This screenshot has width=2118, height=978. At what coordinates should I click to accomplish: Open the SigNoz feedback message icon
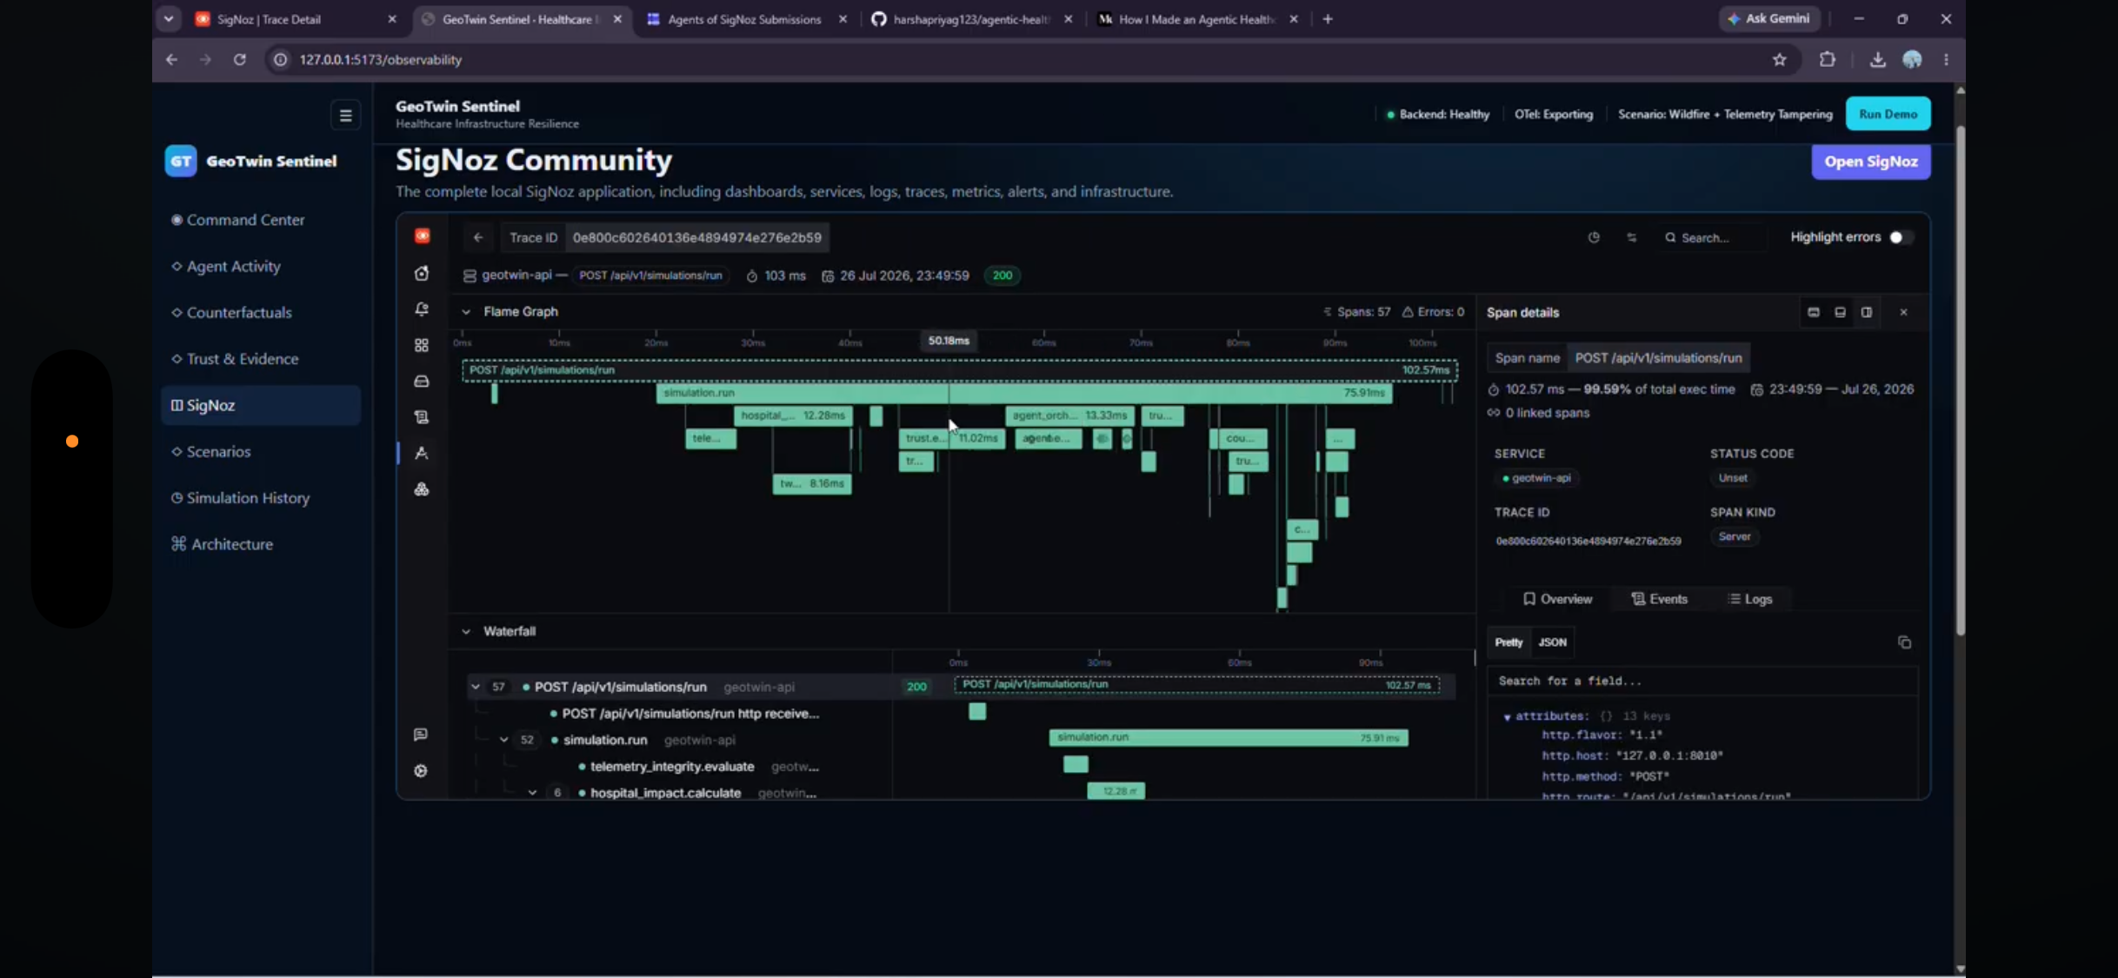coord(421,735)
